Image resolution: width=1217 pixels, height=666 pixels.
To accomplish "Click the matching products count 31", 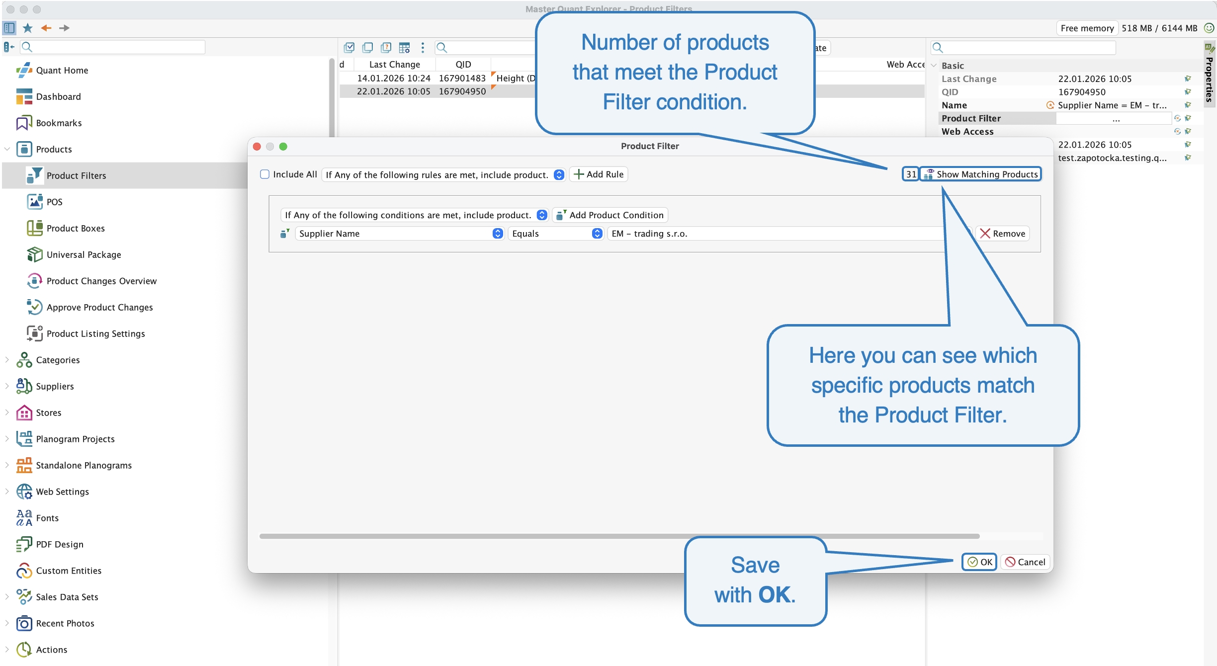I will [911, 174].
